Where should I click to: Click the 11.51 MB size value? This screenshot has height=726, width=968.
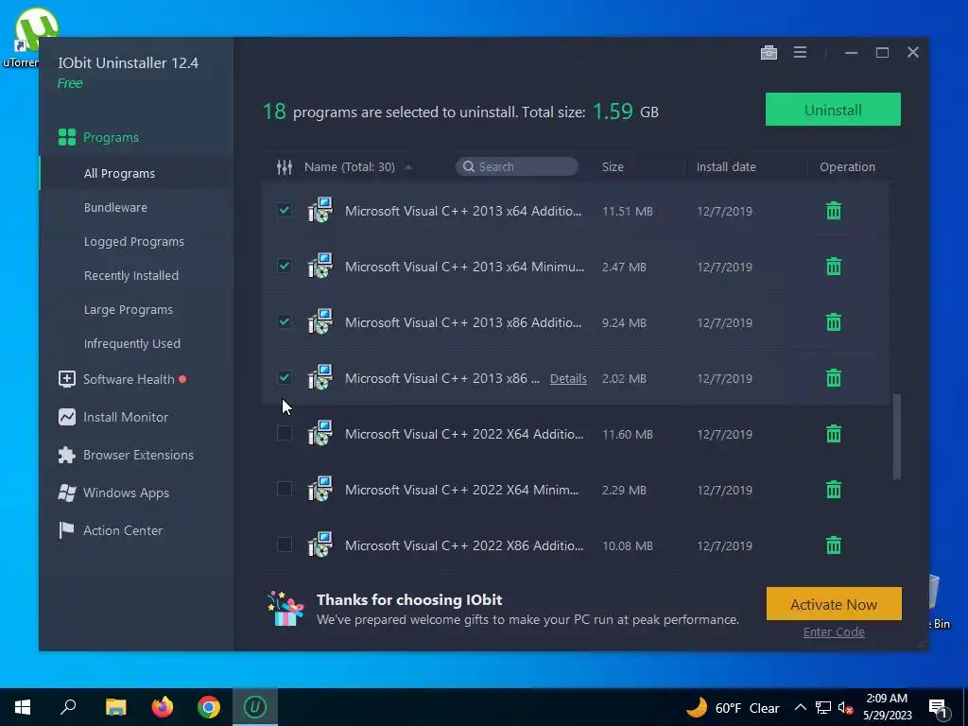[x=628, y=211]
